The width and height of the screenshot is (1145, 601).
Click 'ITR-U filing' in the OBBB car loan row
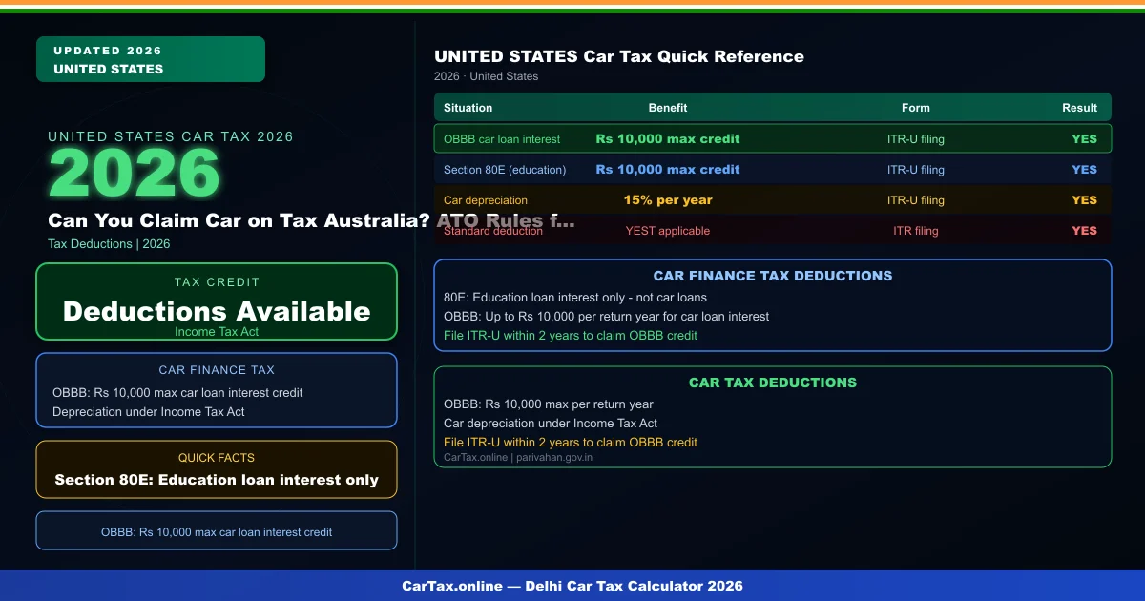(x=916, y=139)
